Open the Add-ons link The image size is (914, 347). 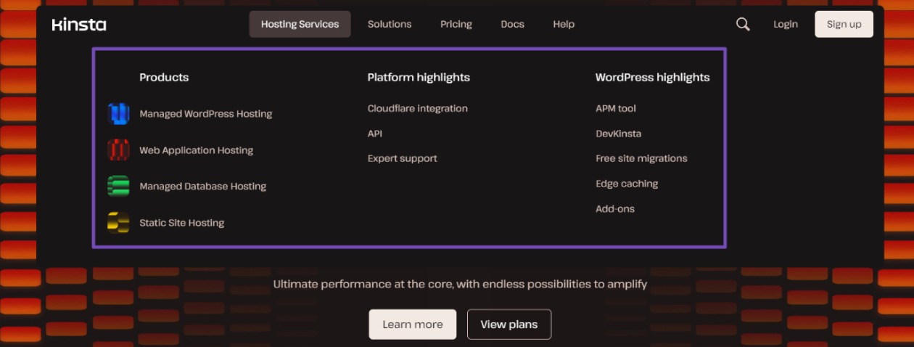click(615, 208)
